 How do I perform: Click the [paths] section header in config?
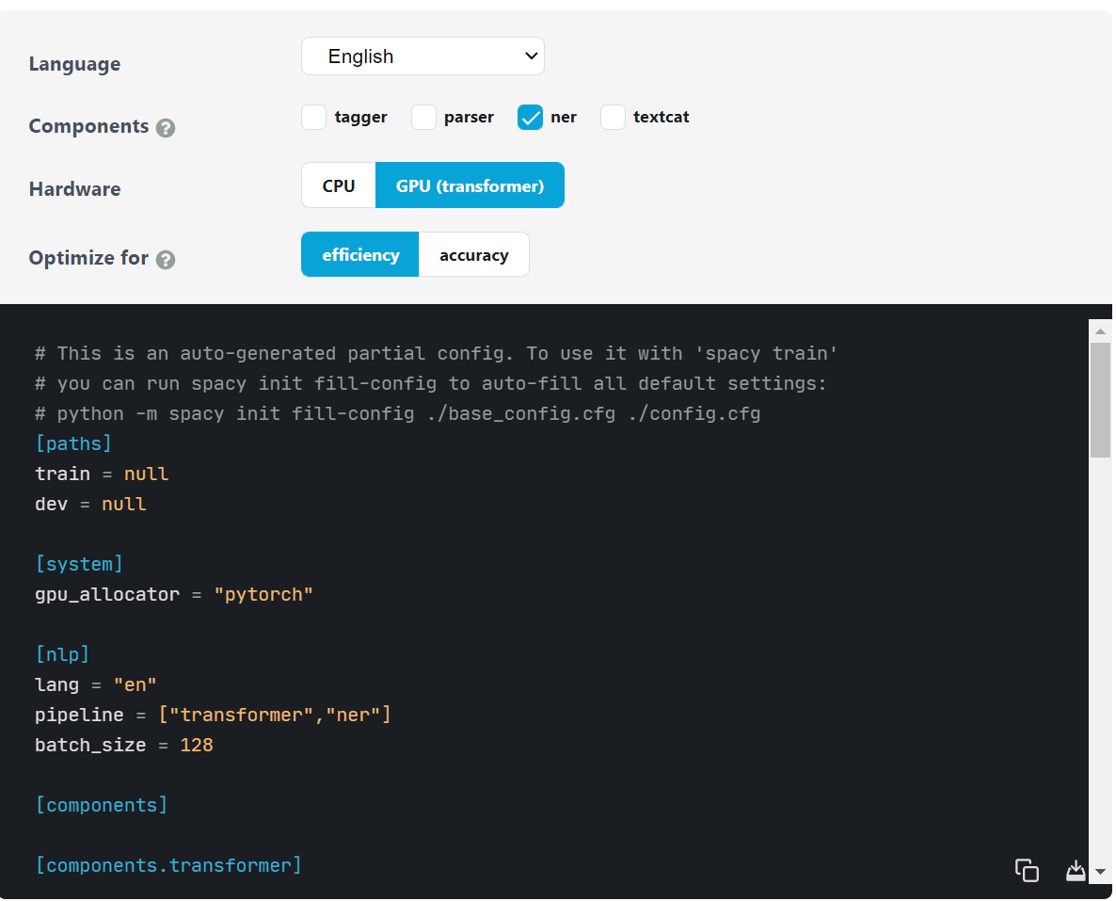click(x=73, y=443)
